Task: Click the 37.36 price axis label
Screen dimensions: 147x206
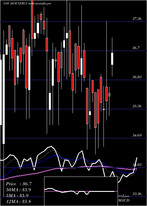Action: coord(137,19)
